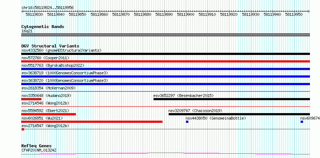Click the RefSeq Genes track title
The image size is (320, 158).
click(37, 146)
